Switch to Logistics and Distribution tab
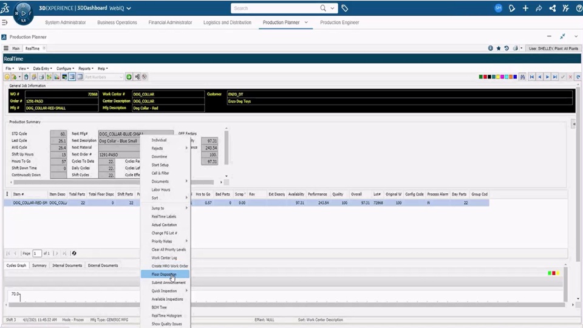The image size is (583, 328). coord(227,22)
